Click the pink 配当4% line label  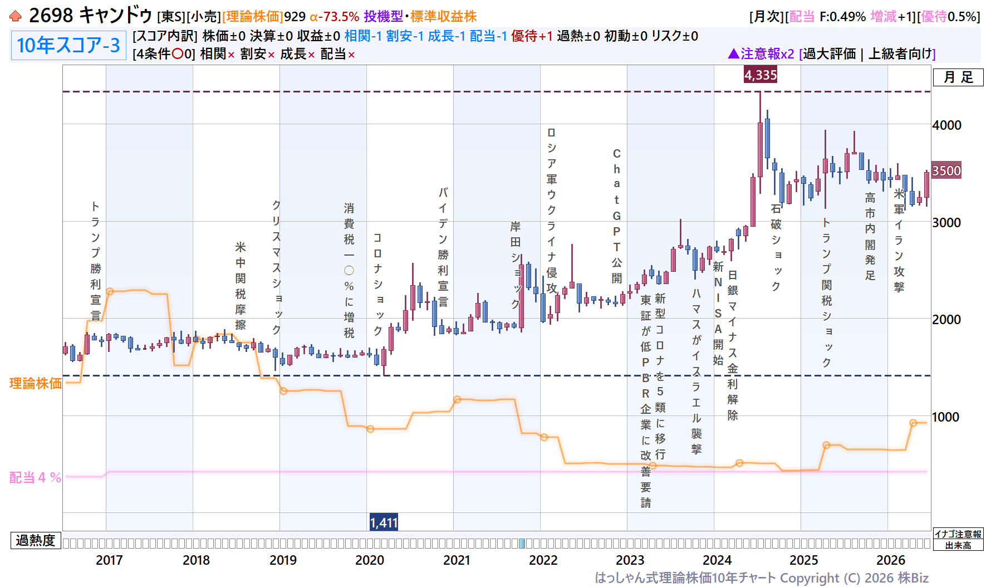[35, 477]
